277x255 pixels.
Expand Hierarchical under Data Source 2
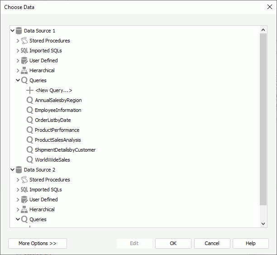coord(18,209)
